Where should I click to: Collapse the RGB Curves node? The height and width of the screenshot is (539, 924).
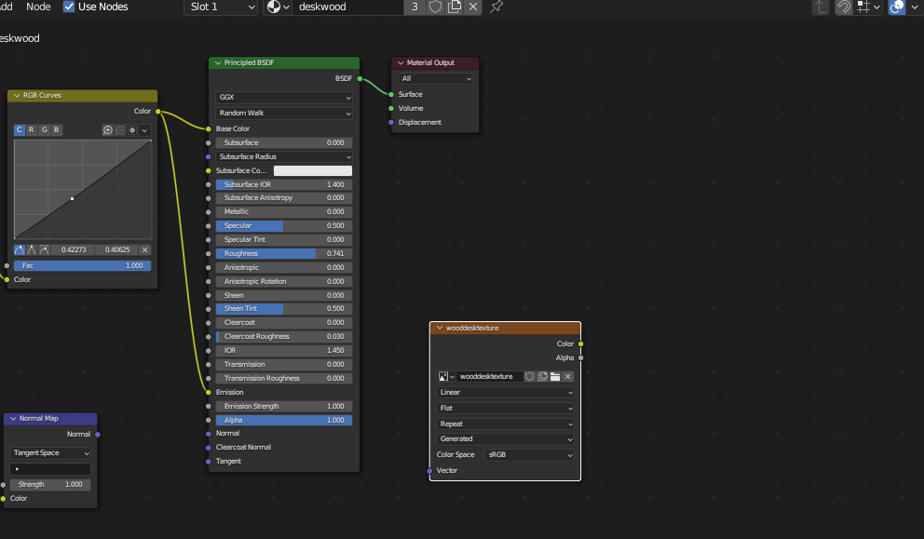click(17, 96)
